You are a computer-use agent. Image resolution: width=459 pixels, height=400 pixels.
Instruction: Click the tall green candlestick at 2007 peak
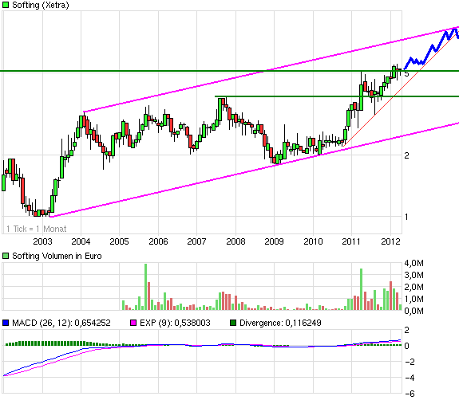click(220, 110)
